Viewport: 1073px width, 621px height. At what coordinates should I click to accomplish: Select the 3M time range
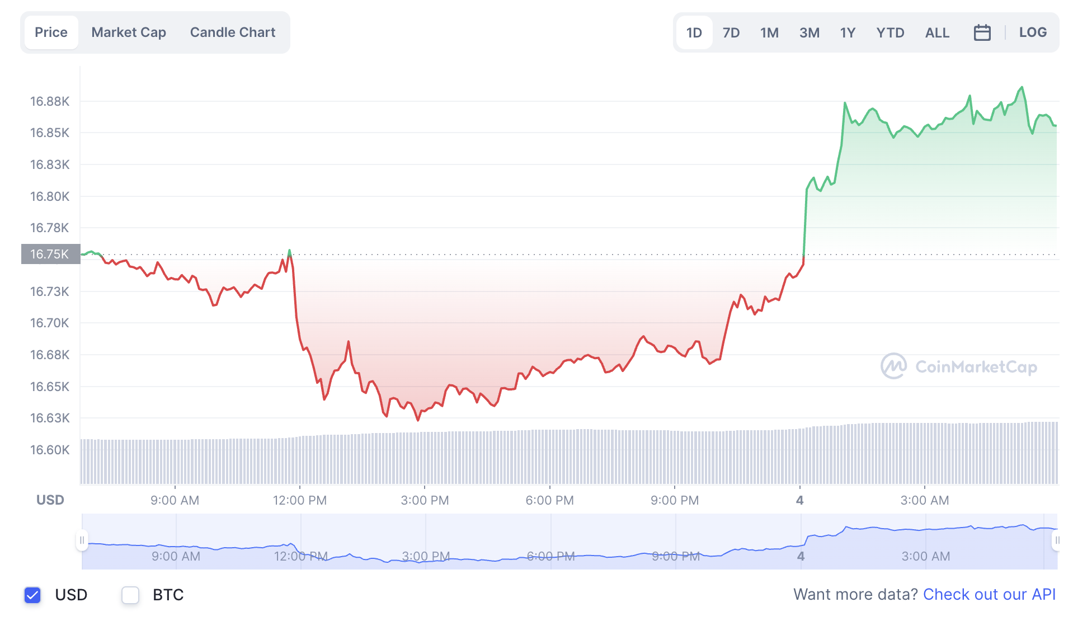(x=809, y=32)
